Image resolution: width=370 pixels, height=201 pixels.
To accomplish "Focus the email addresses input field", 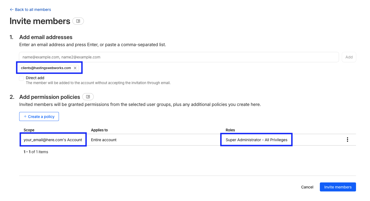I will [x=179, y=57].
